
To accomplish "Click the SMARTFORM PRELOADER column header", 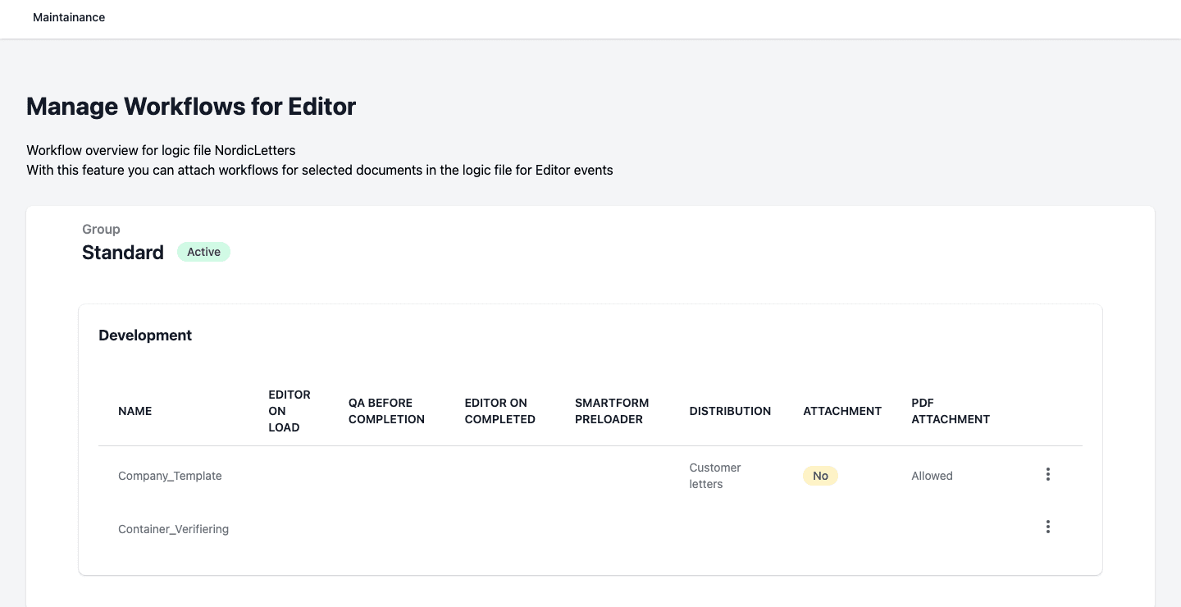I will (612, 411).
